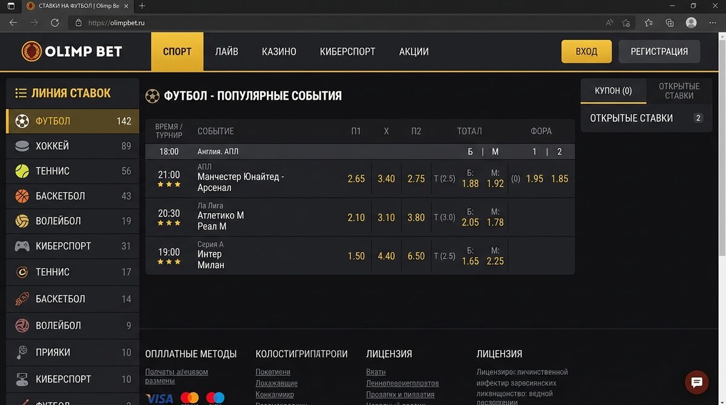Add the page to favorites using the star icon
This screenshot has width=726, height=405.
pyautogui.click(x=626, y=23)
